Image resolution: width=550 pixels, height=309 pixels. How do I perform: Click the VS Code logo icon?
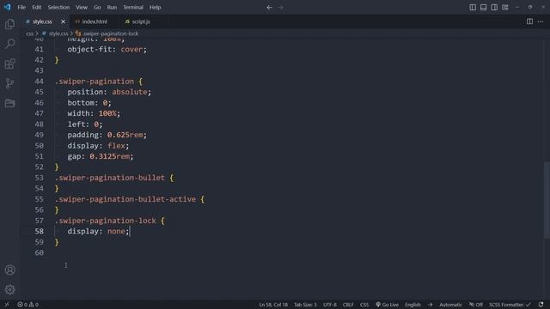[x=8, y=7]
